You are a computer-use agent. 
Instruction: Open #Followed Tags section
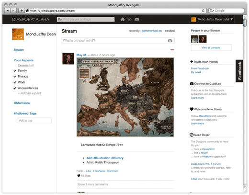[x=25, y=114]
